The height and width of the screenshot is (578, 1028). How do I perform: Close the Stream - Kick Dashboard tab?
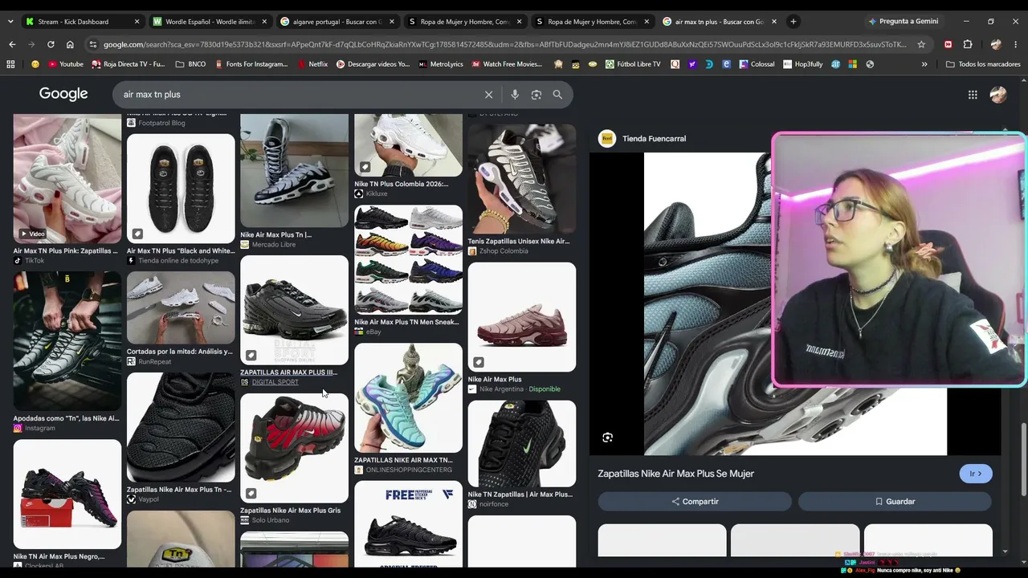tap(137, 22)
